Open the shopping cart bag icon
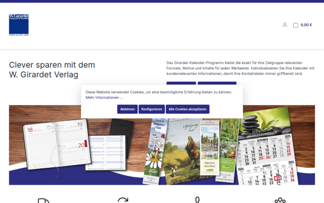 (295, 25)
